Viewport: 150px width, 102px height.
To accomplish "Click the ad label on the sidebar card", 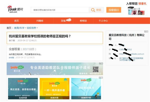I will 146,31.
